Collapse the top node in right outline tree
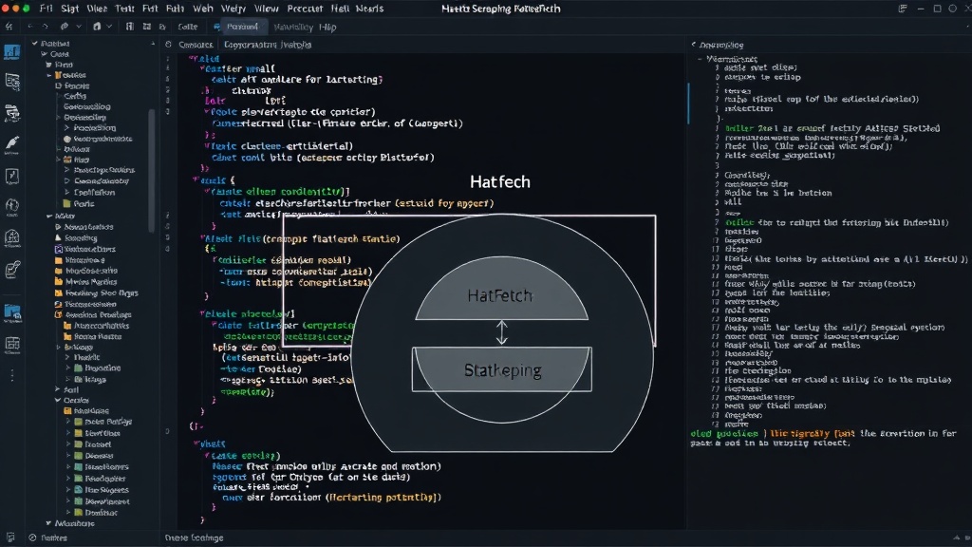 pos(700,59)
